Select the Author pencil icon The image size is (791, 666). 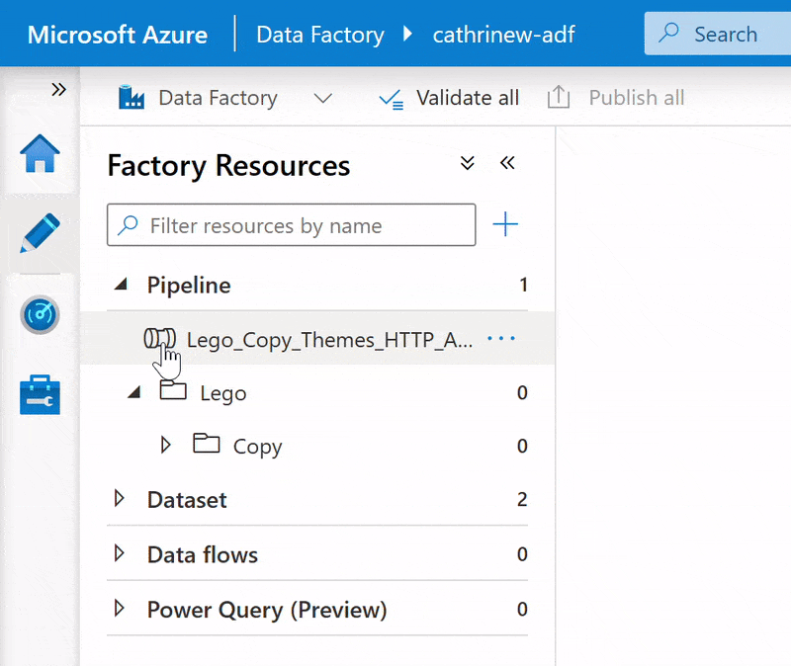point(40,234)
